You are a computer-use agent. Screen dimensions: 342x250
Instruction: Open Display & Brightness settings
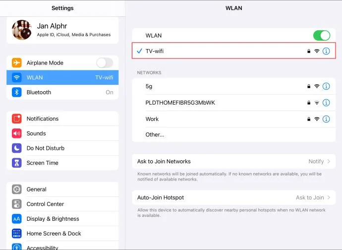62,219
